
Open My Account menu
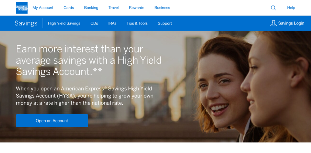[43, 8]
